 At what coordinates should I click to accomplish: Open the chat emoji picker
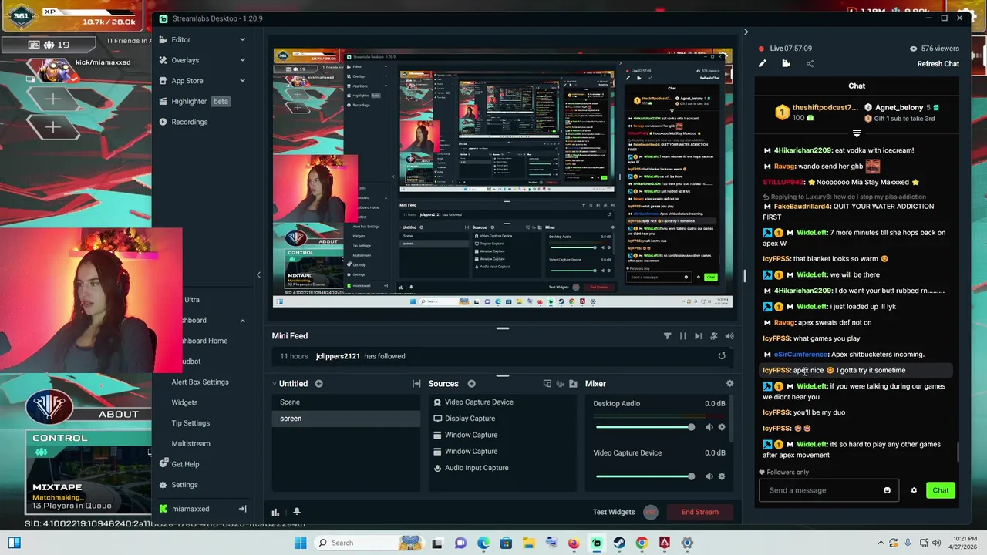pos(887,490)
